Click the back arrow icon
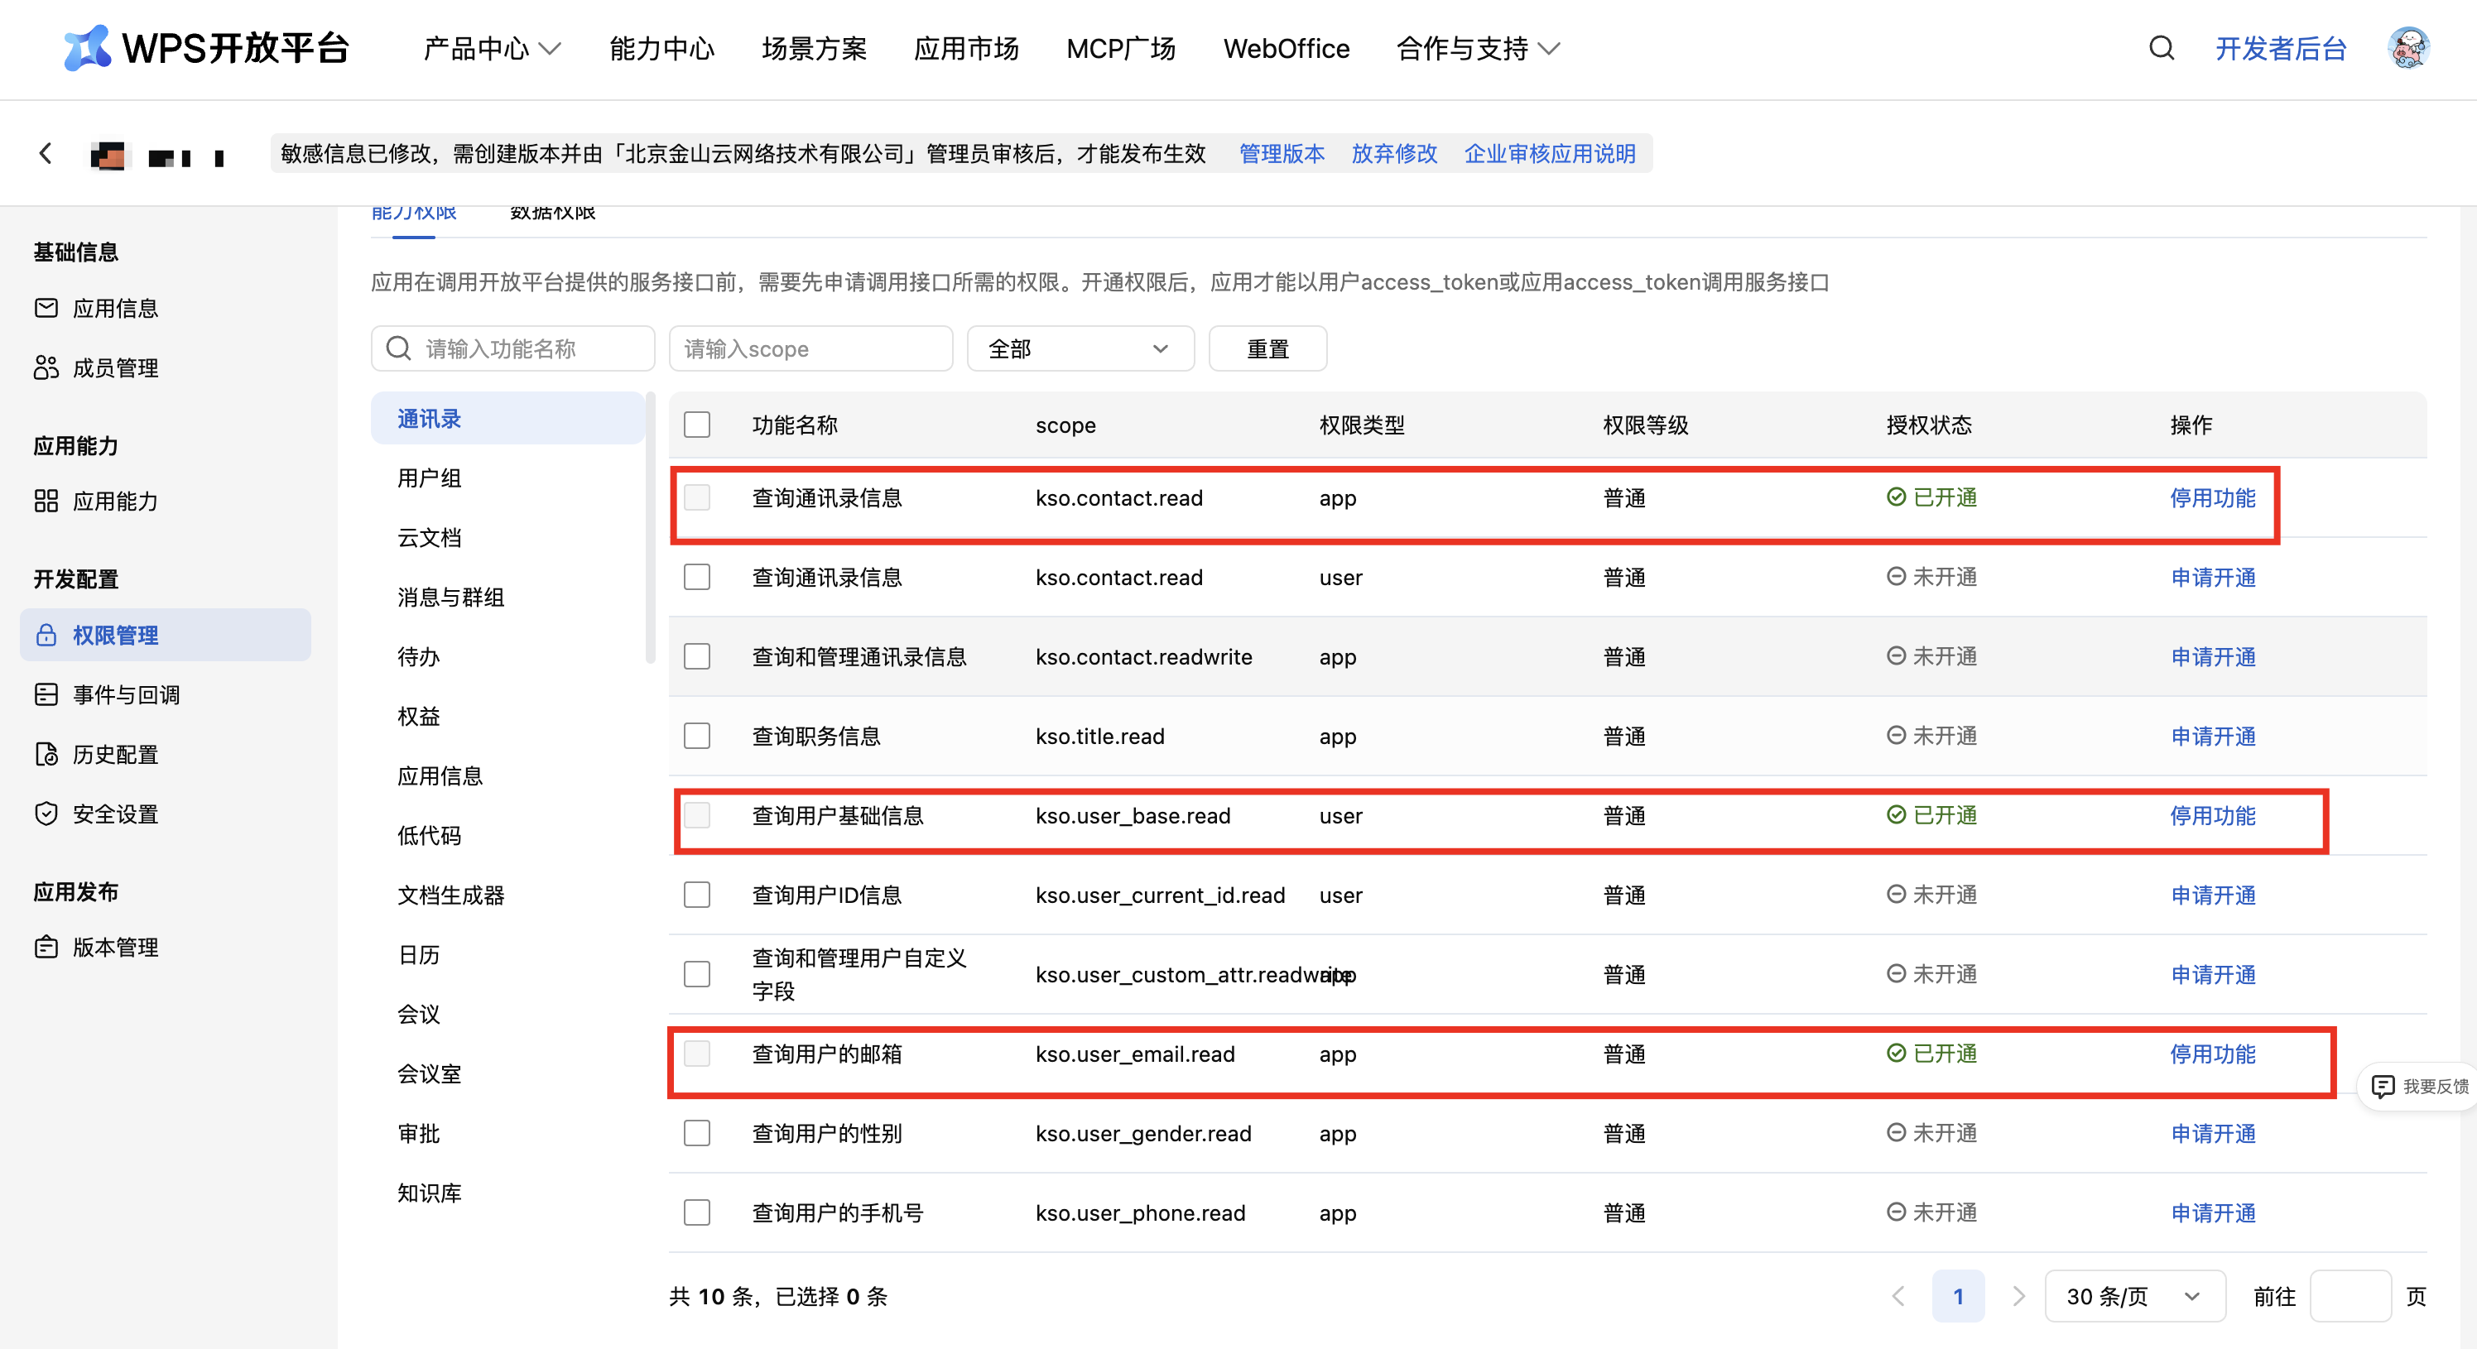 46,154
